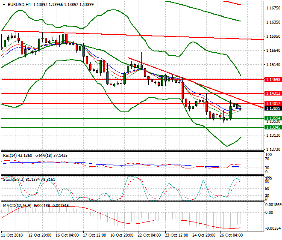Screen dimensions: 282x240
Task: Click the MACD scale value -0.00354
Action: pyautogui.click(x=273, y=228)
